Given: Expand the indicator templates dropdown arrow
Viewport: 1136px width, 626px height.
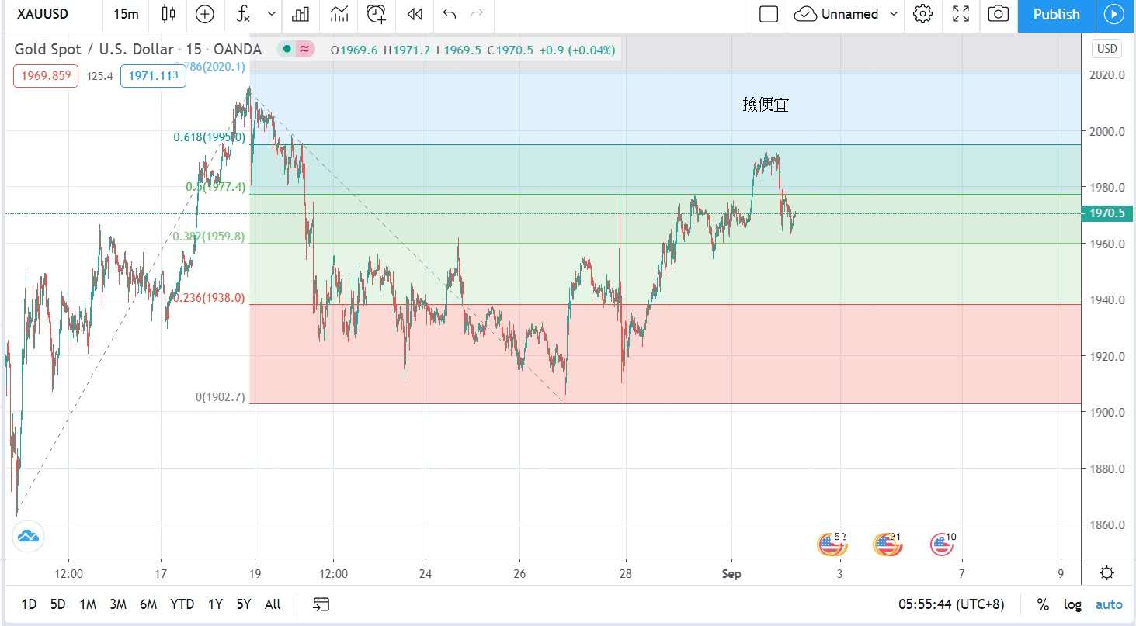Looking at the screenshot, I should click(271, 14).
